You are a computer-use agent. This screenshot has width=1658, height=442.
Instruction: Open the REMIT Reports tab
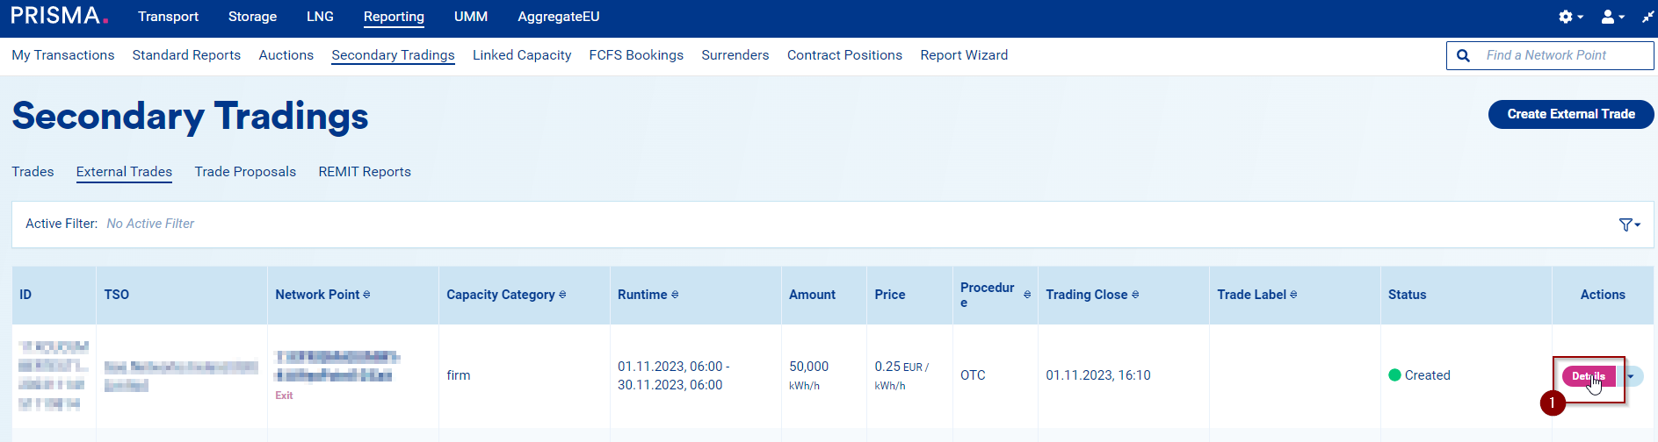[365, 172]
